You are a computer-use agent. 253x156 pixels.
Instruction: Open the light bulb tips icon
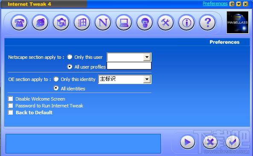(145, 23)
